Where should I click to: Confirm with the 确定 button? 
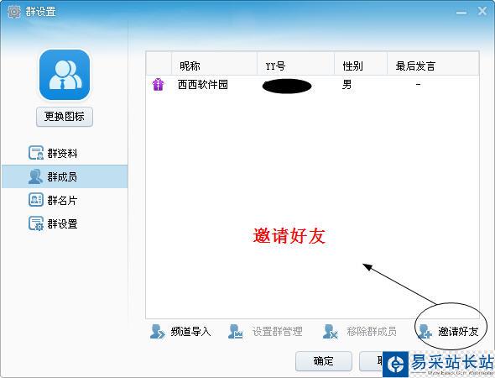pyautogui.click(x=324, y=361)
